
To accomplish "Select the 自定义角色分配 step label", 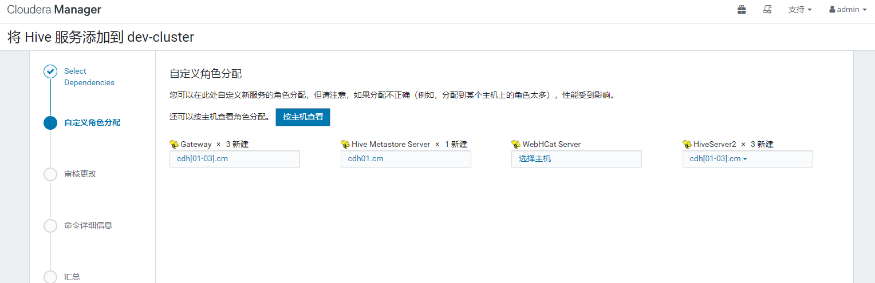I will pyautogui.click(x=92, y=122).
